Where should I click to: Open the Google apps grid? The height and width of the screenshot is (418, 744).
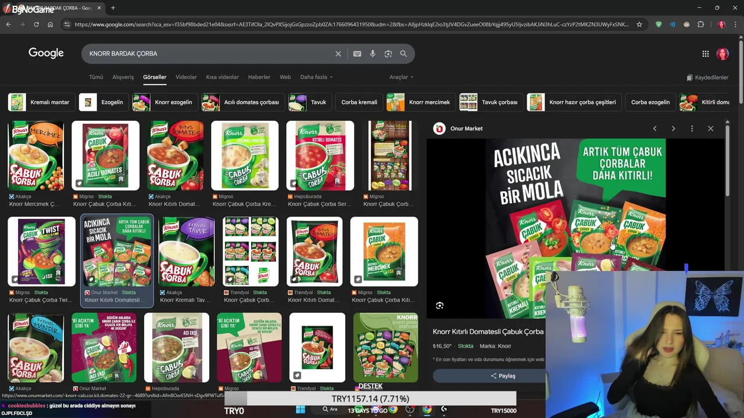[x=705, y=53]
